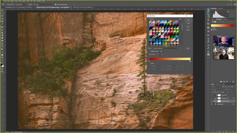Click New button in Gradient Editor

pyautogui.click(x=188, y=48)
